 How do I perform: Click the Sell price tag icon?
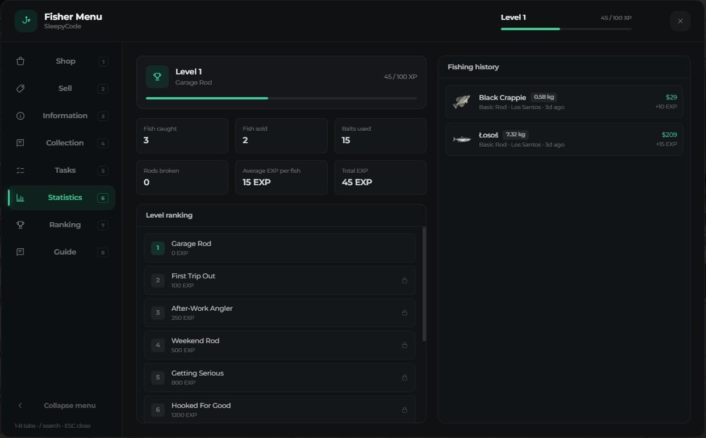click(x=20, y=89)
